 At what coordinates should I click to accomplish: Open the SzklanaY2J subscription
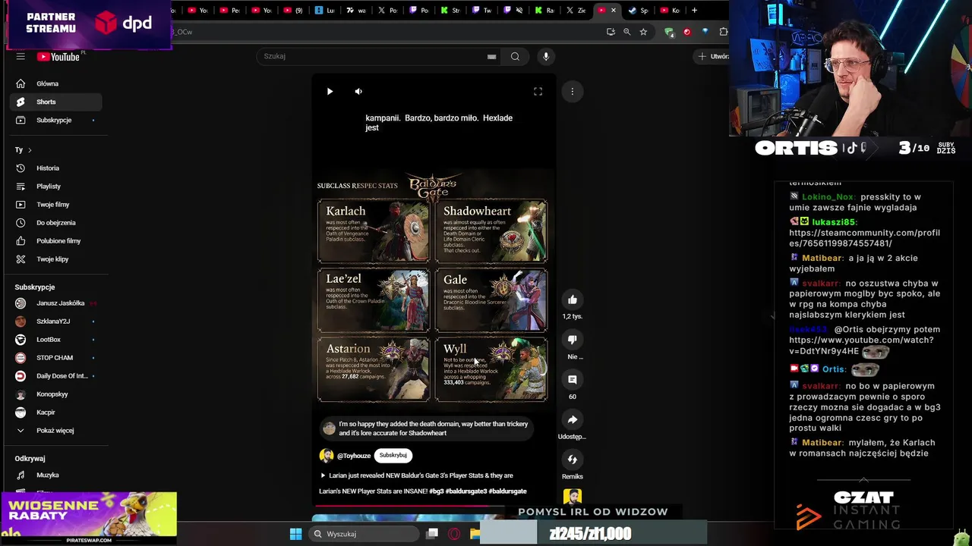pos(56,322)
